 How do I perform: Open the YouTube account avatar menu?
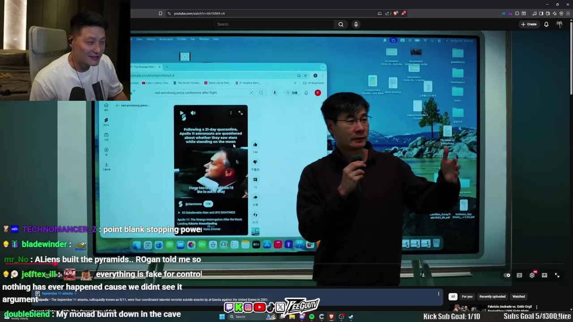pos(559,24)
